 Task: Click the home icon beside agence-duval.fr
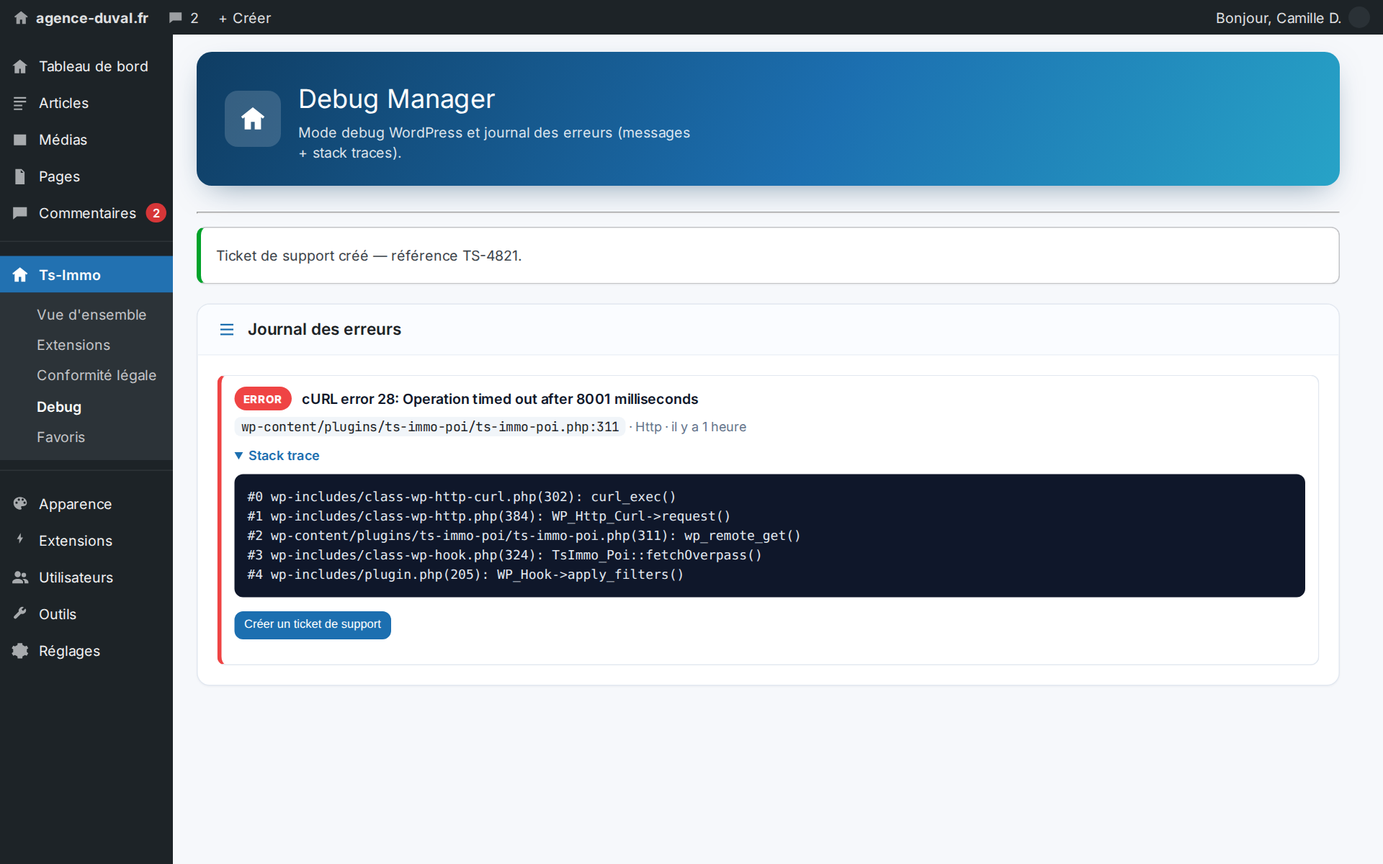coord(21,18)
